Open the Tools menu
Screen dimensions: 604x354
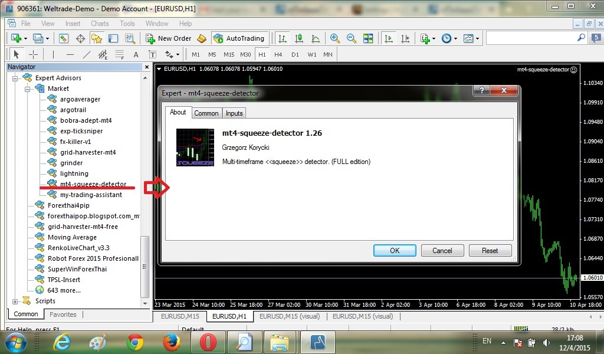pos(127,24)
